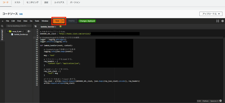Click the 情報 link beside コードソース

point(21,14)
